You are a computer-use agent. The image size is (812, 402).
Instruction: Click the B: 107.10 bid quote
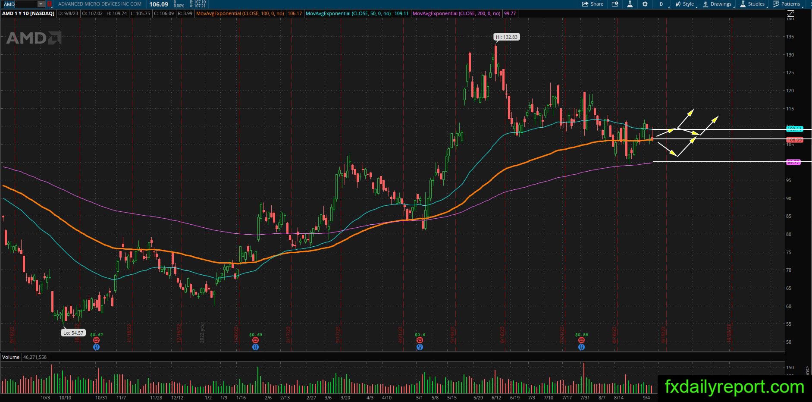[198, 2]
